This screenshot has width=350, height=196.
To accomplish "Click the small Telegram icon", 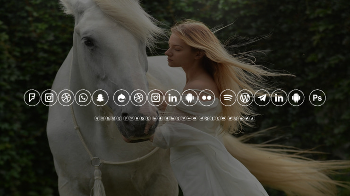I will click(x=201, y=119).
